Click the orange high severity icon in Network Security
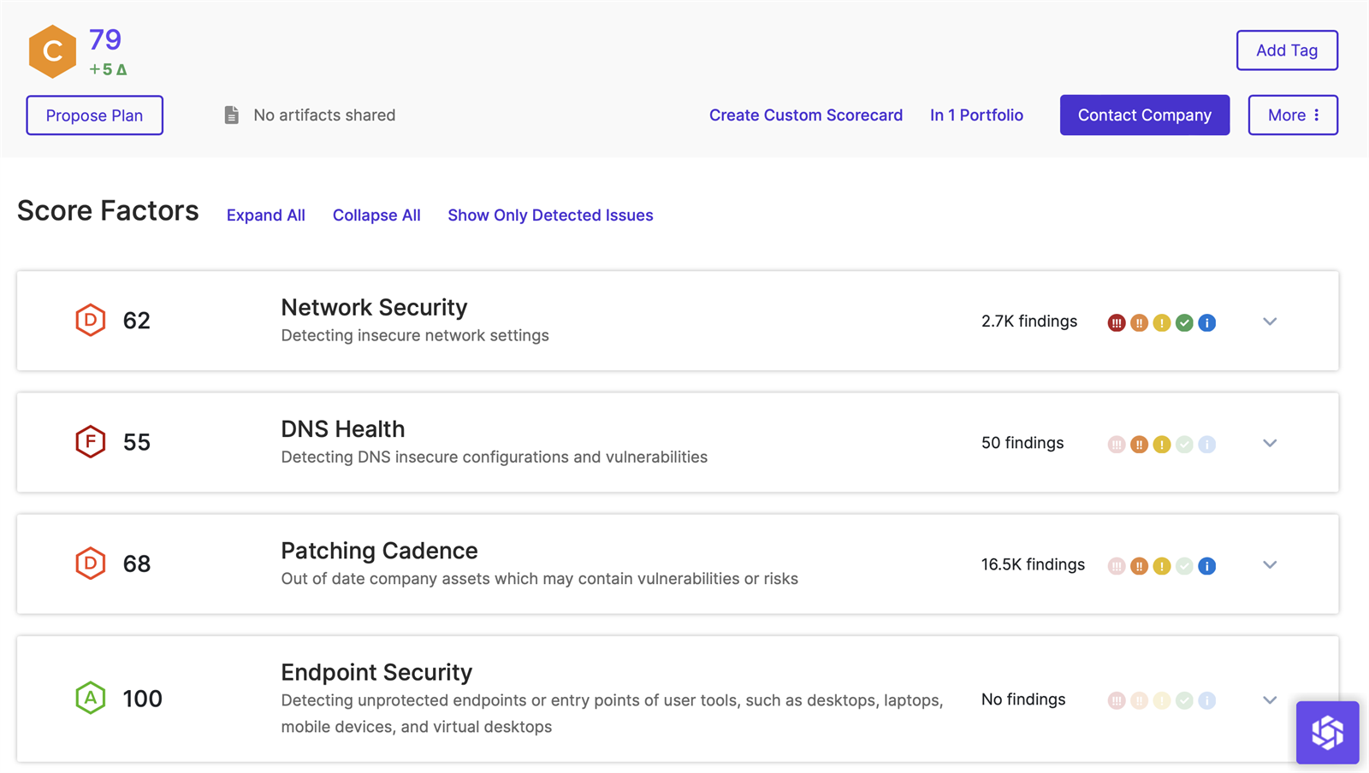 coord(1139,322)
